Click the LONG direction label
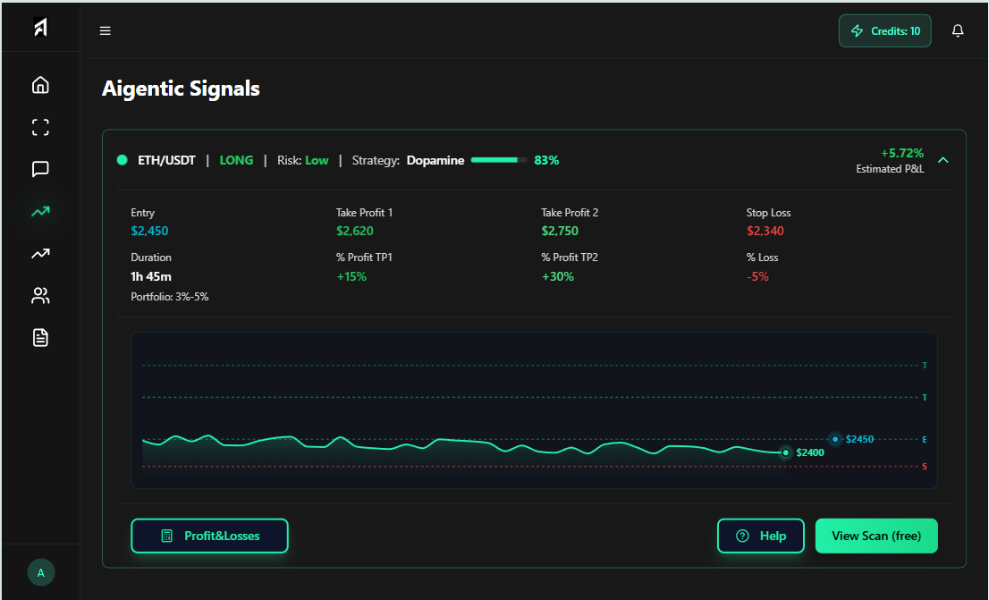 click(x=236, y=160)
